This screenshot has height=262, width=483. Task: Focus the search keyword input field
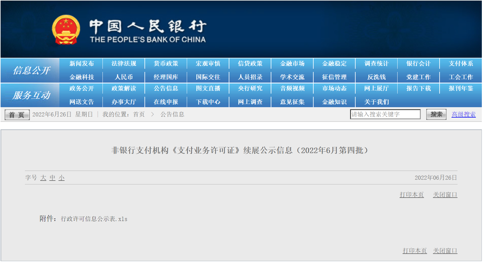click(385, 114)
